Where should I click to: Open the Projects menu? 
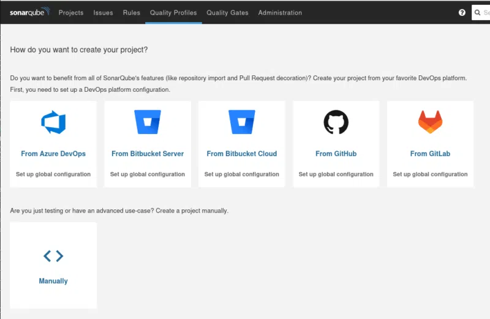click(71, 13)
